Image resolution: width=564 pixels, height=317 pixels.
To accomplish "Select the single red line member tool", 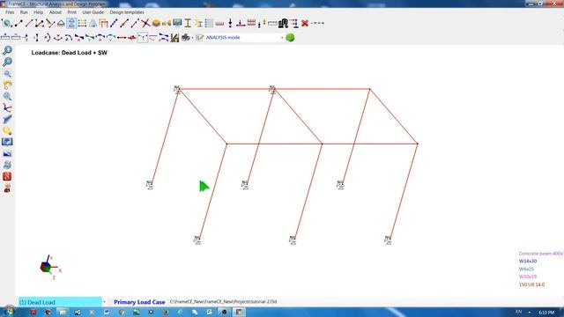I will tap(29, 24).
